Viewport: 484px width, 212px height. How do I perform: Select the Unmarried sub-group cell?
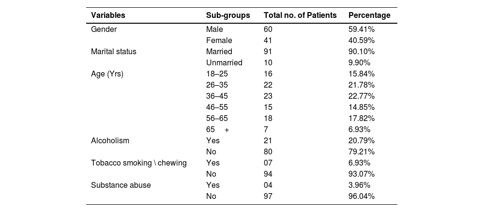[x=224, y=62]
